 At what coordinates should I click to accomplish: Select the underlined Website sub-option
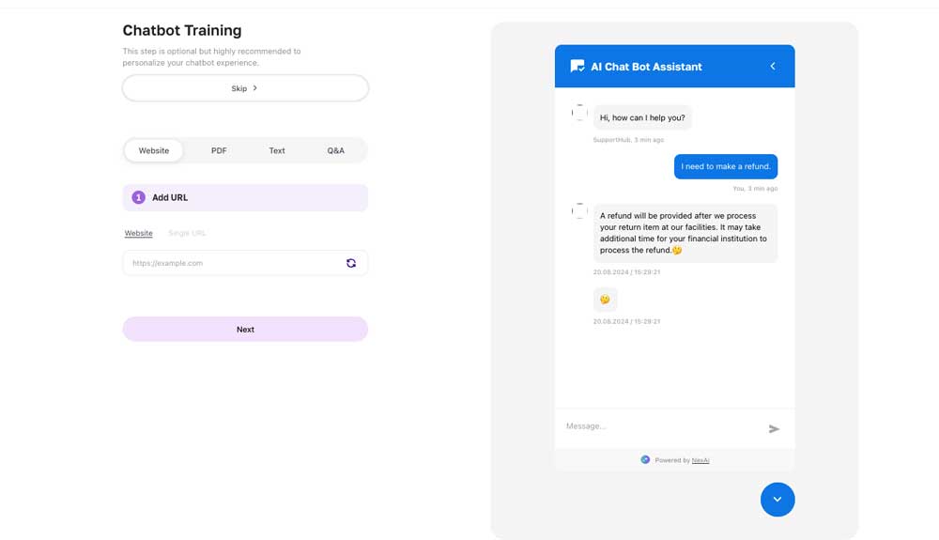[139, 233]
